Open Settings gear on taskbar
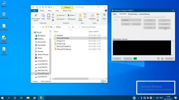This screenshot has width=179, height=100. 34,98
